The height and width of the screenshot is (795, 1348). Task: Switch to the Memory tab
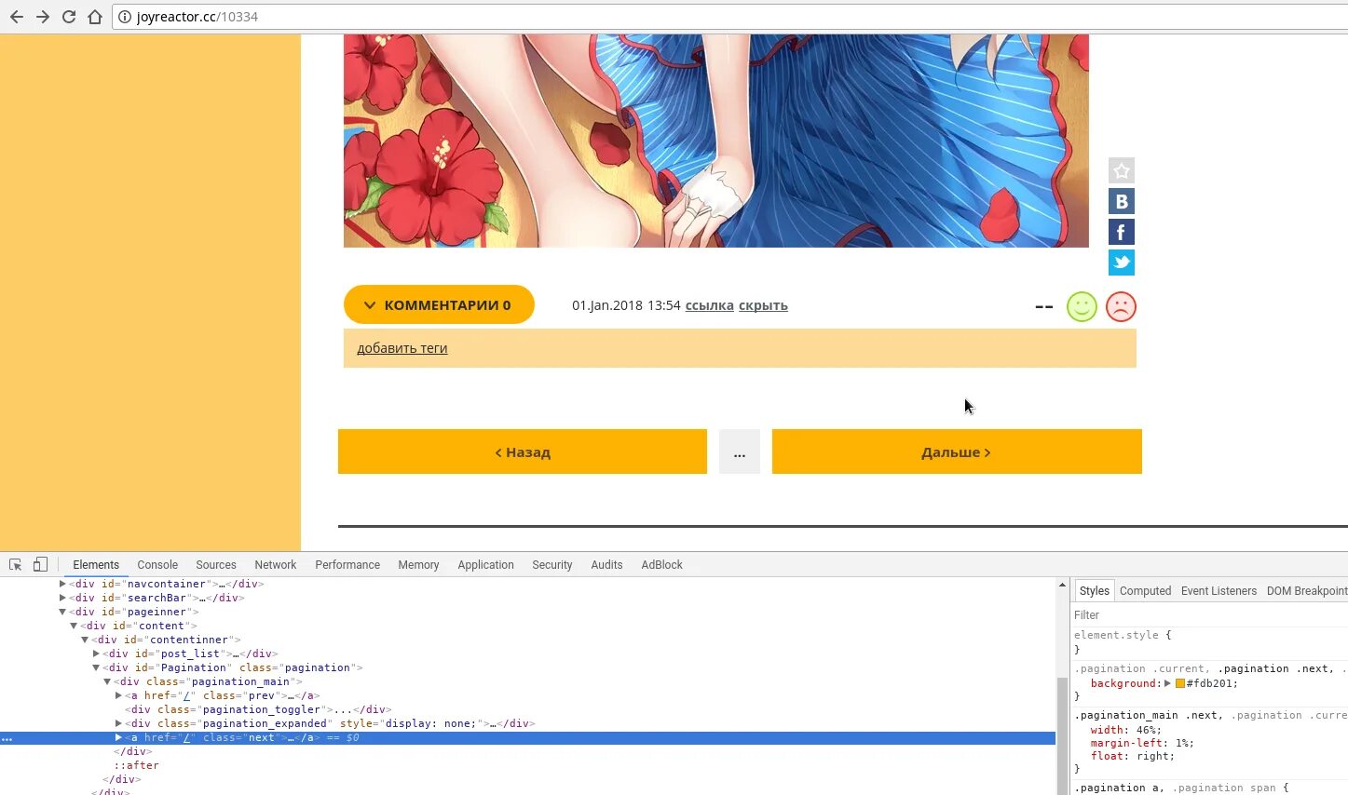click(418, 564)
